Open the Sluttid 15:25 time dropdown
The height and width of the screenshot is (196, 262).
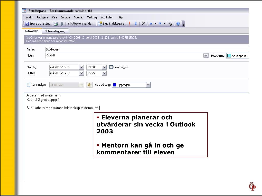click(104, 73)
